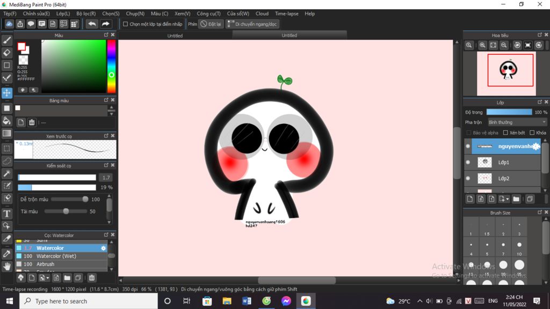Adjust the Độ trong opacity slider
The width and height of the screenshot is (550, 309).
(x=509, y=112)
